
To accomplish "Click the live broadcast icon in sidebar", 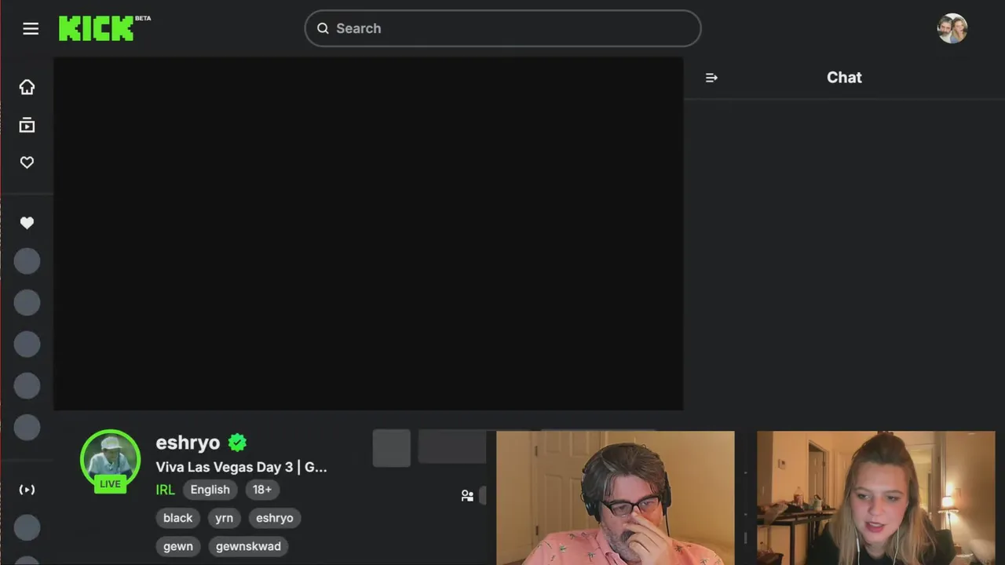I will [x=27, y=490].
